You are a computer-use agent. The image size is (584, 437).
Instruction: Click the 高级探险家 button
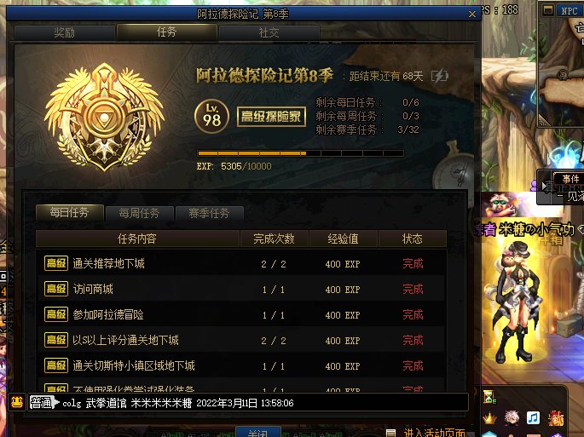tap(271, 117)
